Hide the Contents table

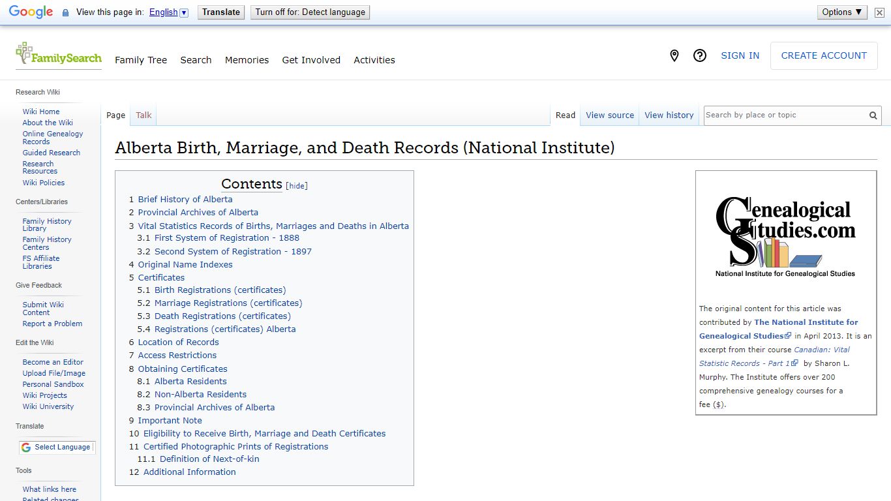pos(297,186)
